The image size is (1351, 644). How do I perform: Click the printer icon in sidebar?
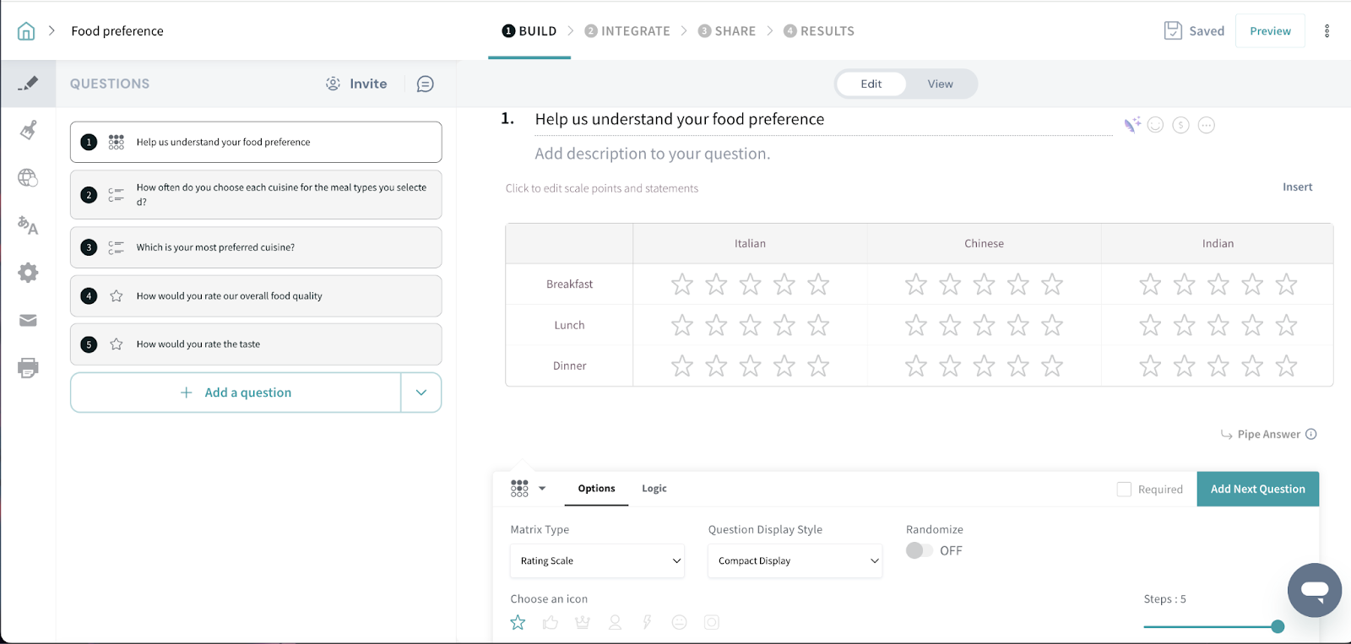click(x=28, y=368)
